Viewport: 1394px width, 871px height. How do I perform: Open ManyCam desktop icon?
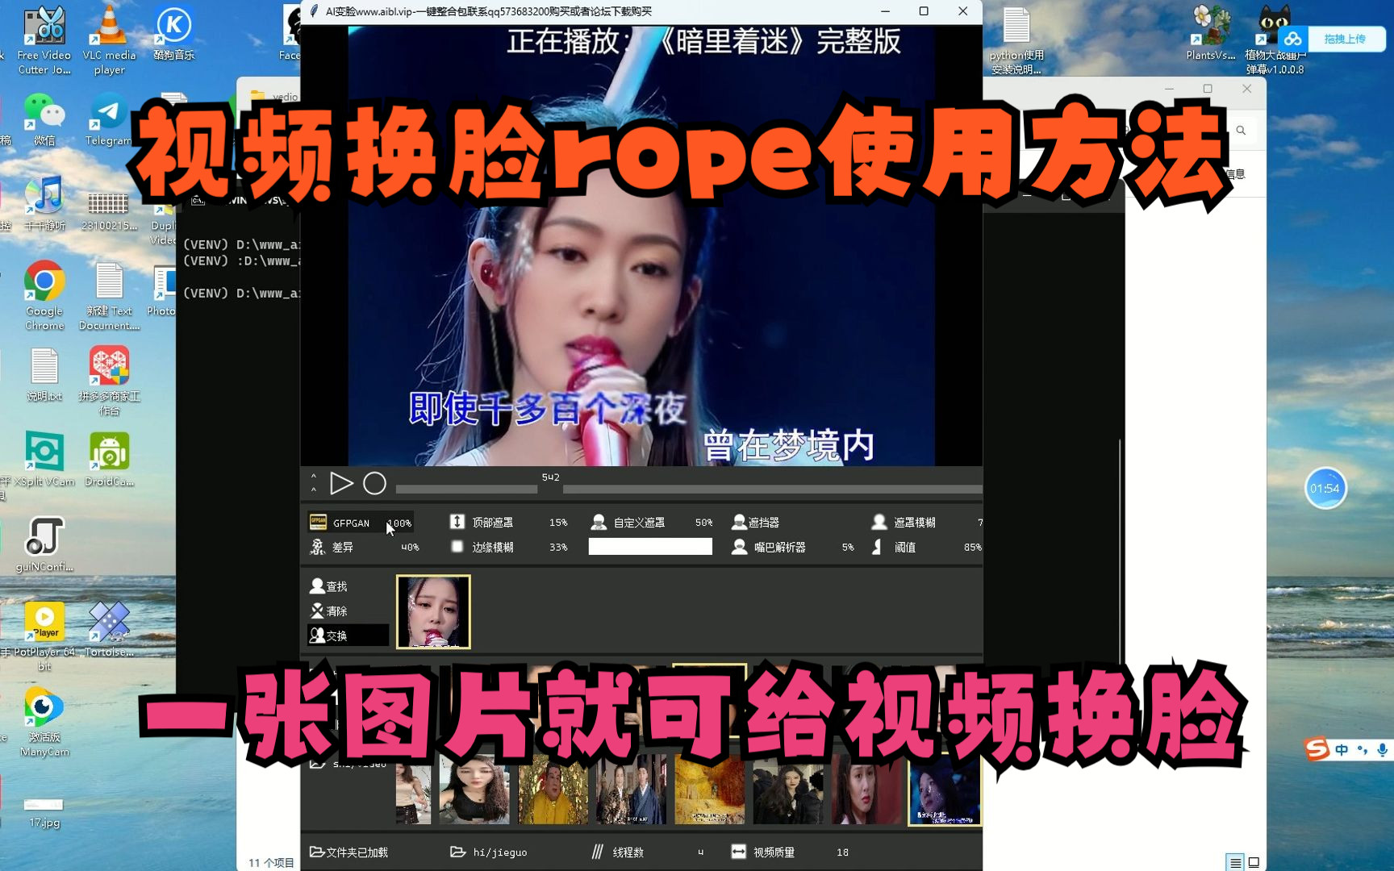pyautogui.click(x=44, y=722)
